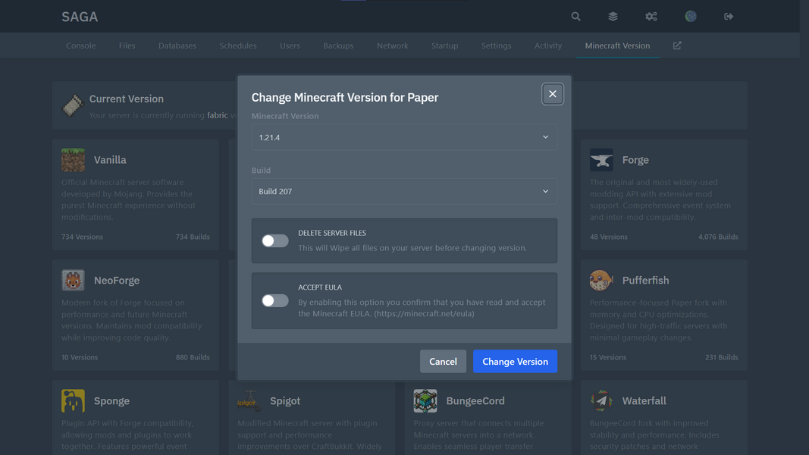Switch to the Startup tab

coord(445,45)
